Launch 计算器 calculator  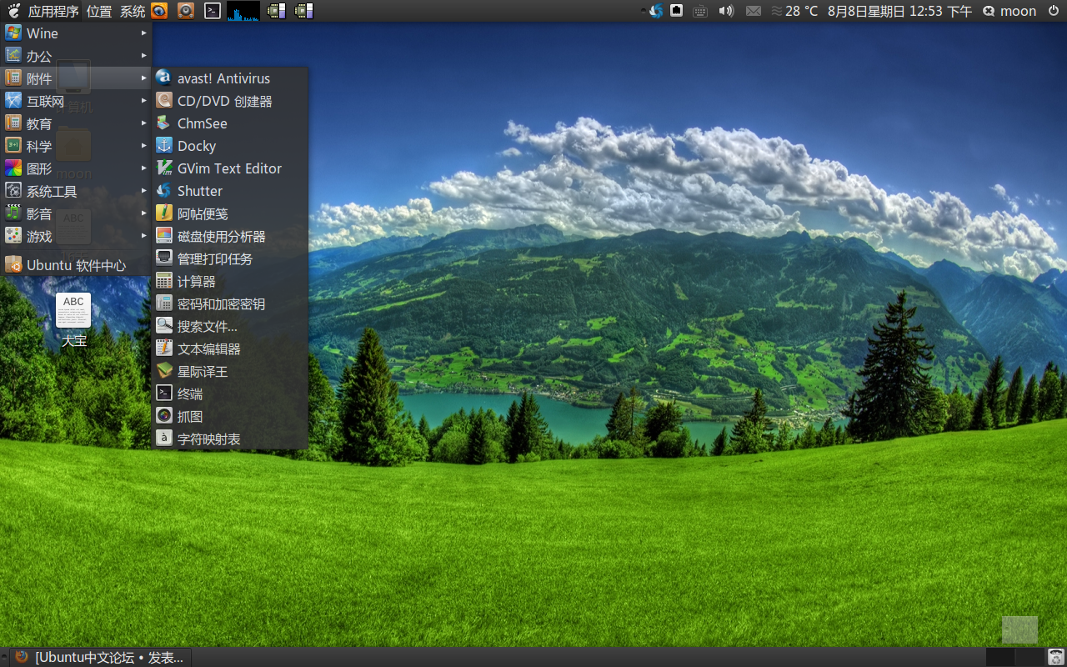pos(230,281)
